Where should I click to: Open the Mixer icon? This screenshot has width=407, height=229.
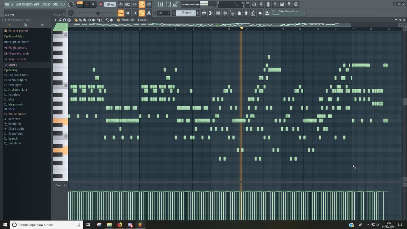(x=225, y=13)
